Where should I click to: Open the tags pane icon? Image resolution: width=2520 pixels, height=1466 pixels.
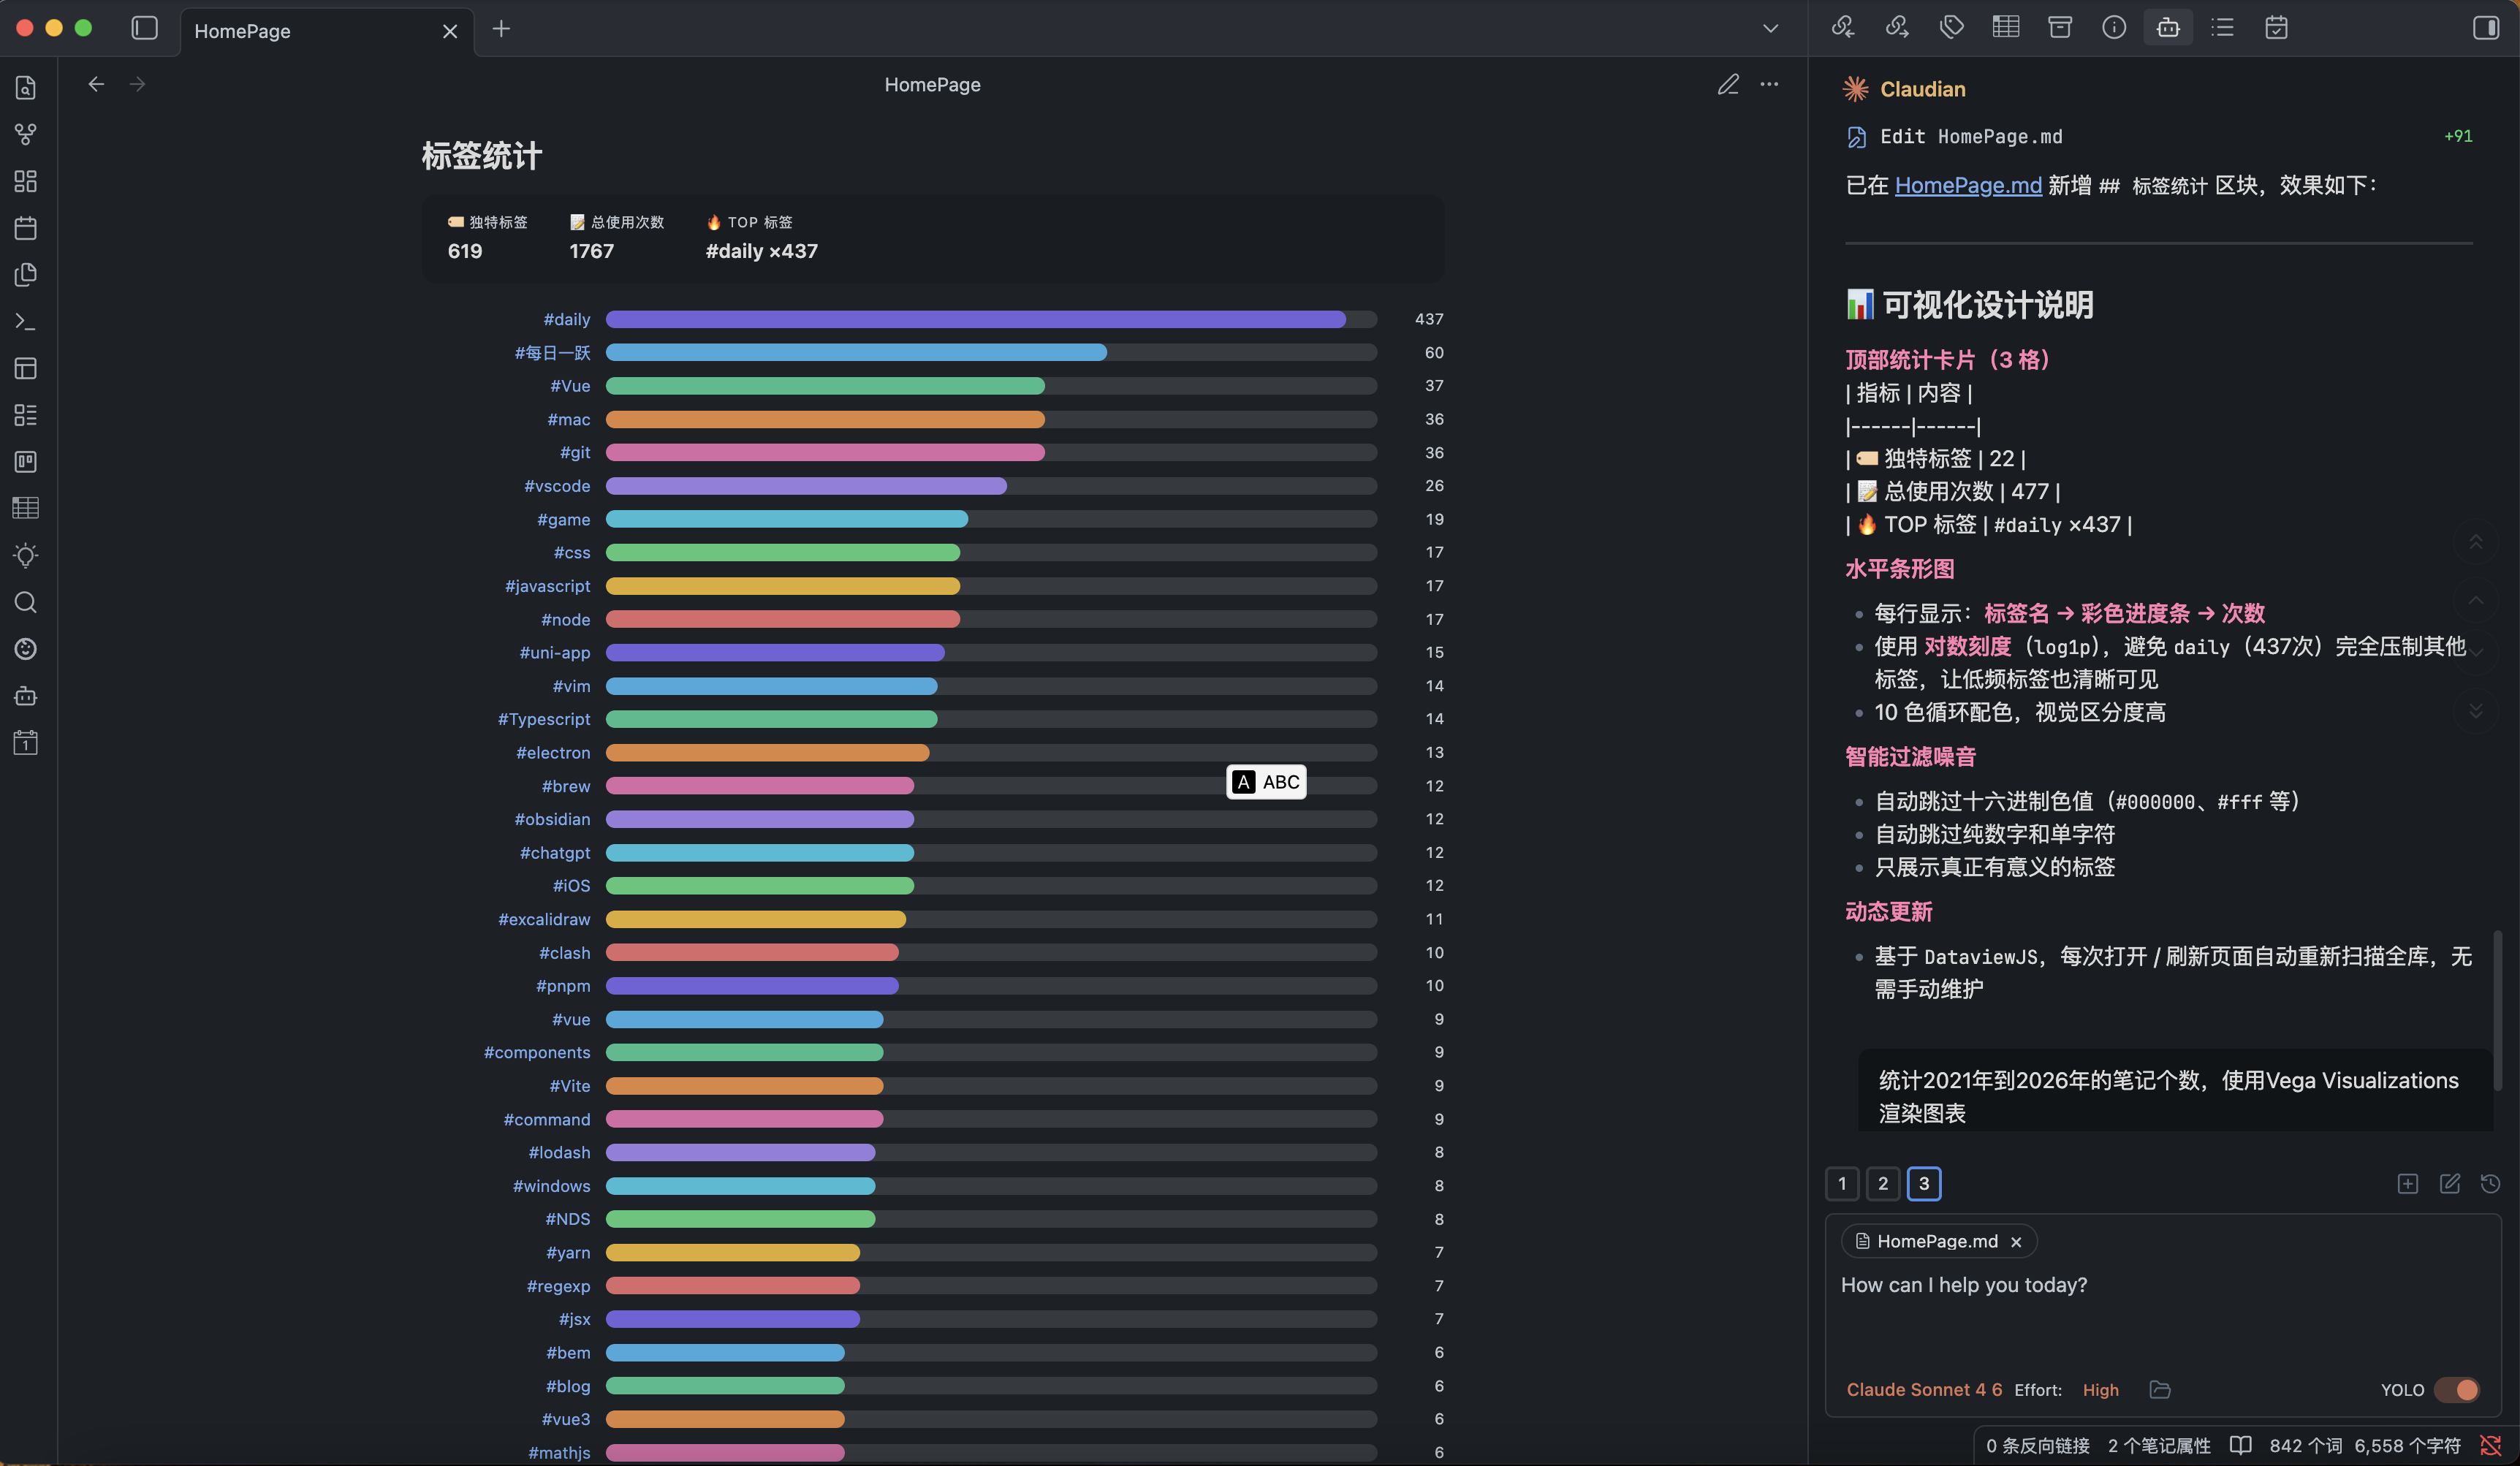pyautogui.click(x=1951, y=27)
